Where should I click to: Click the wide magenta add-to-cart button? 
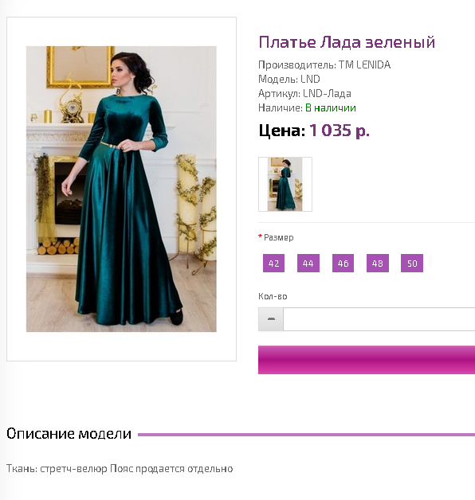pyautogui.click(x=367, y=360)
